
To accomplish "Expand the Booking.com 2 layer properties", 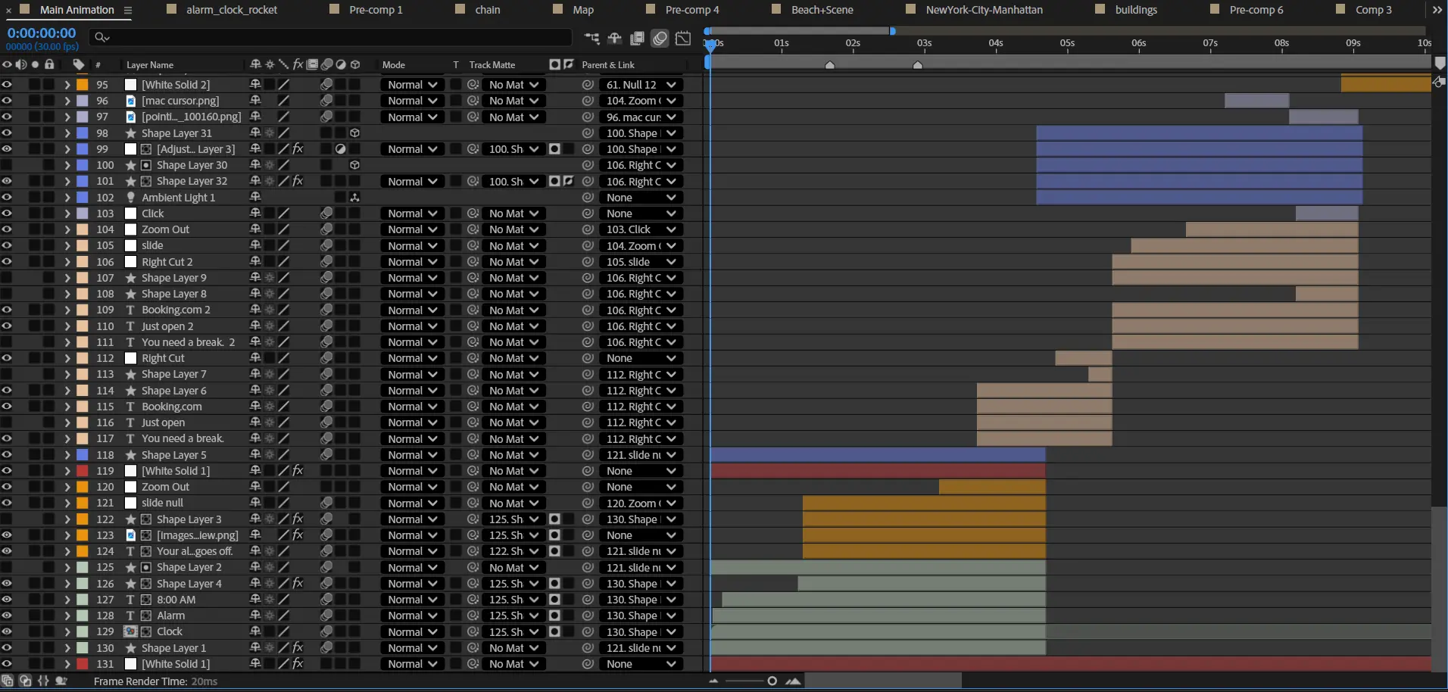I will (67, 310).
